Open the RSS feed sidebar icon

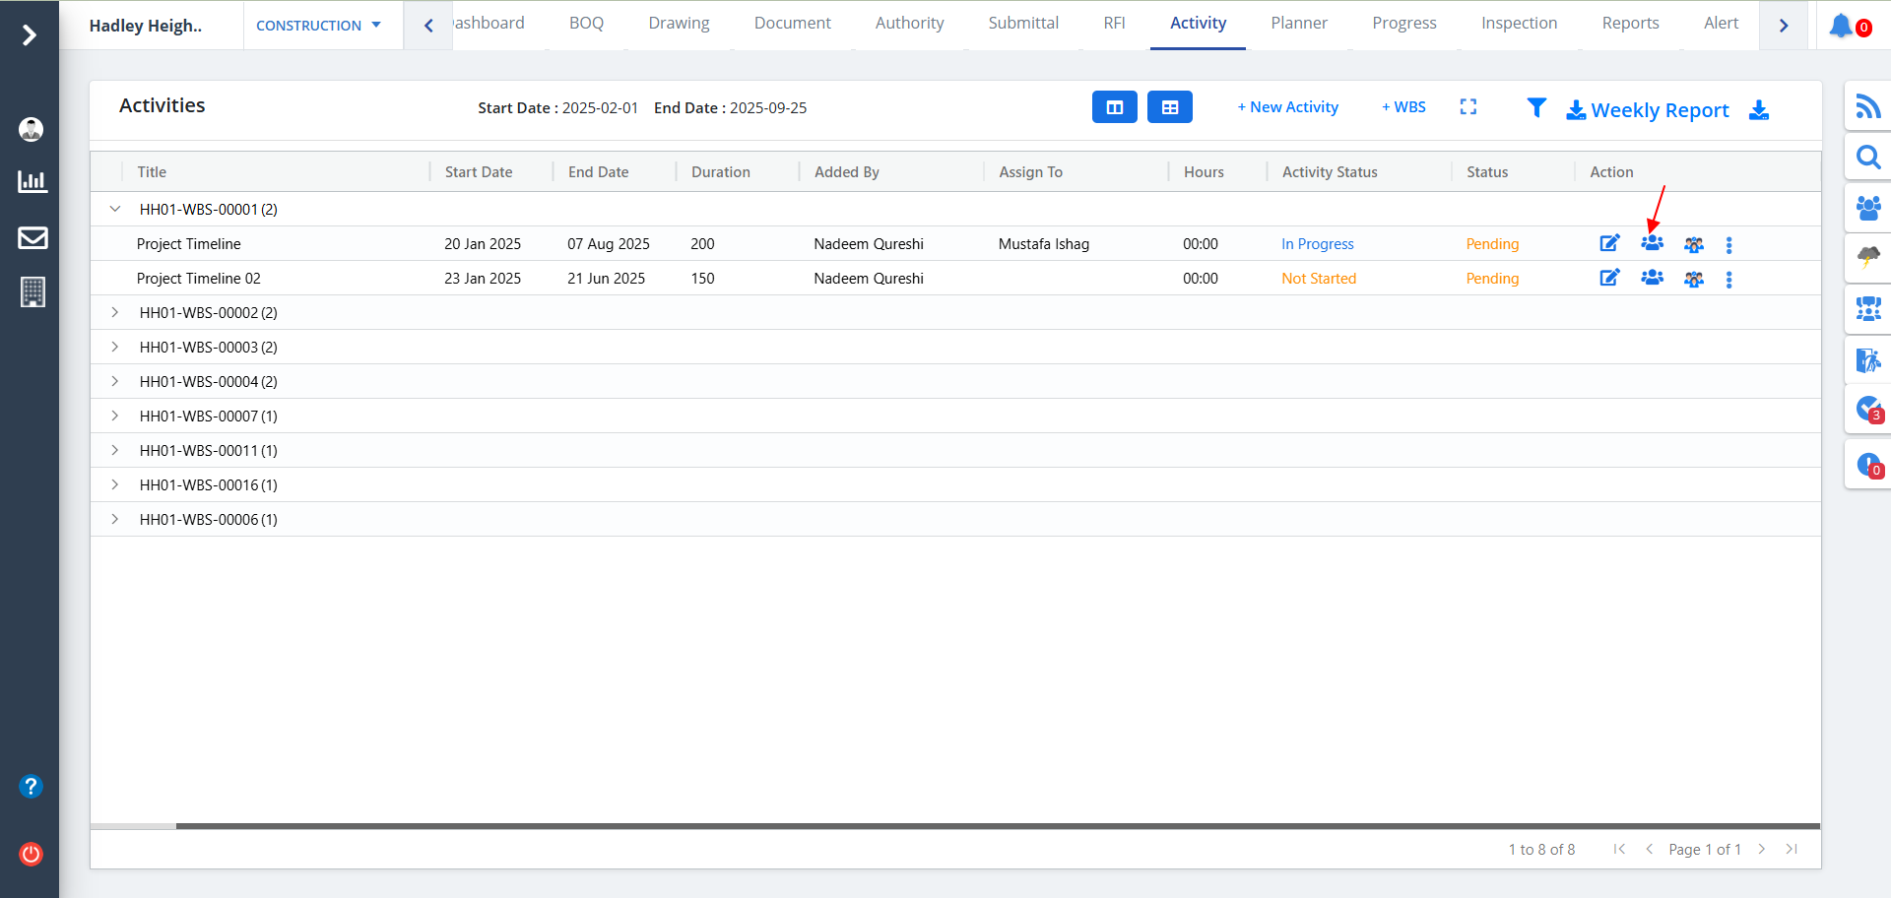(x=1867, y=106)
